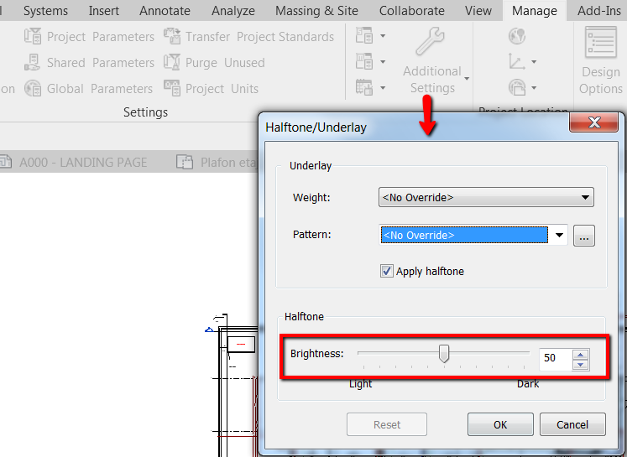The image size is (627, 457).
Task: Click the Additional Settings wrench icon
Action: [x=431, y=41]
